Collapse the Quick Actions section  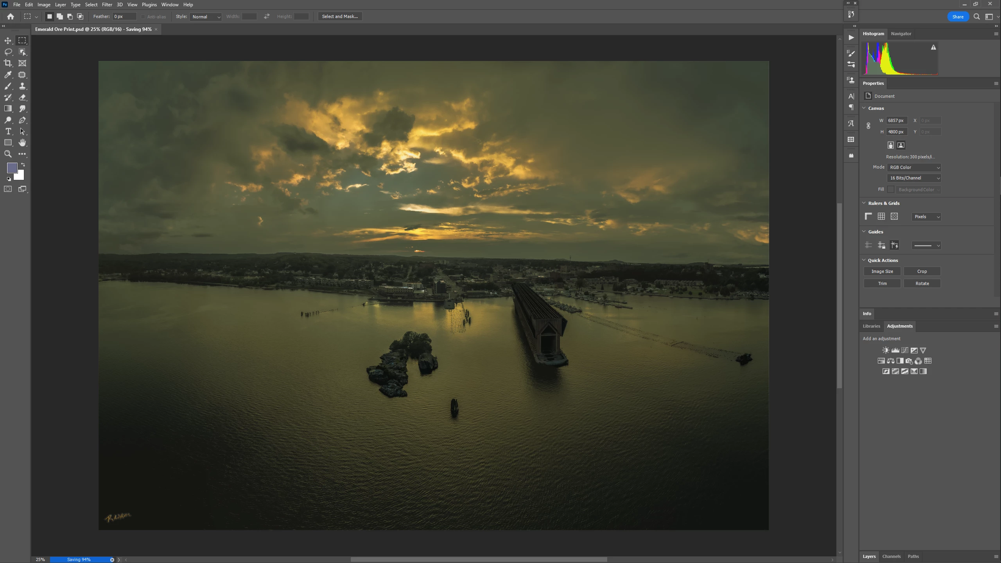864,260
